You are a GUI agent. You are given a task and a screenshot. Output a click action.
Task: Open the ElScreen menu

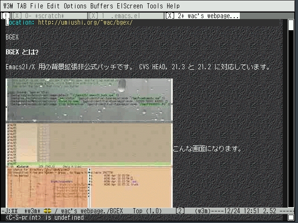[x=130, y=6]
